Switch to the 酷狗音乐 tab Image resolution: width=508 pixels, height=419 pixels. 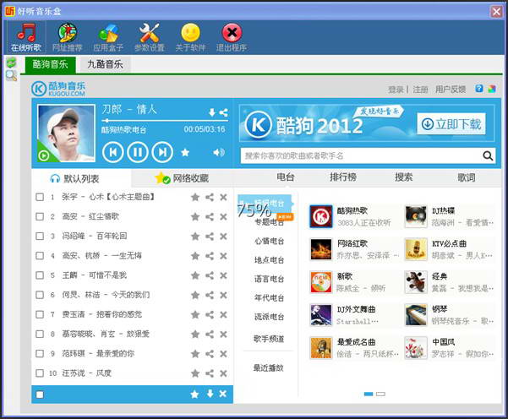pos(51,64)
